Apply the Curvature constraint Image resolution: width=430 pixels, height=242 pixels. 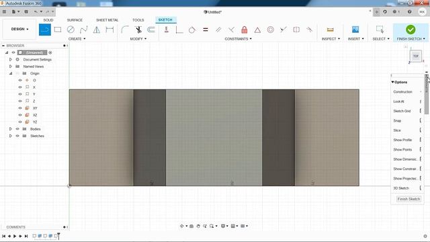[x=309, y=30]
